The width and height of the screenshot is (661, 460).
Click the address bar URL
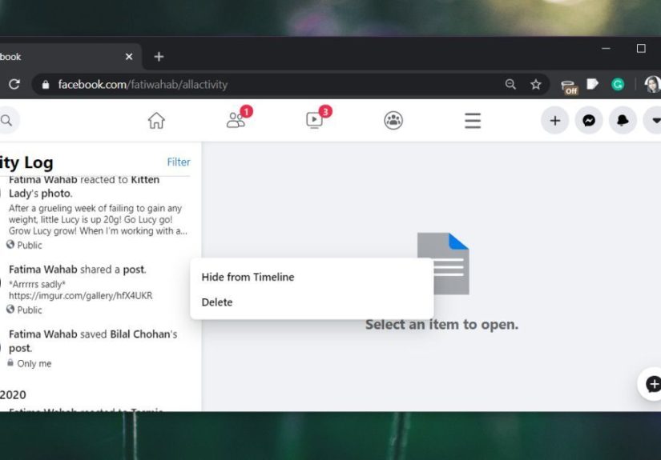[143, 85]
